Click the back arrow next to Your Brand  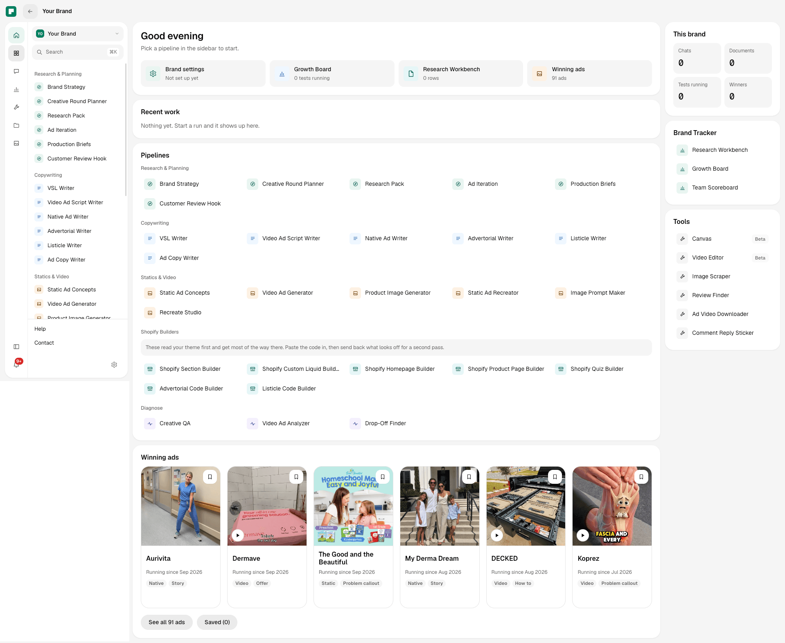pos(30,11)
